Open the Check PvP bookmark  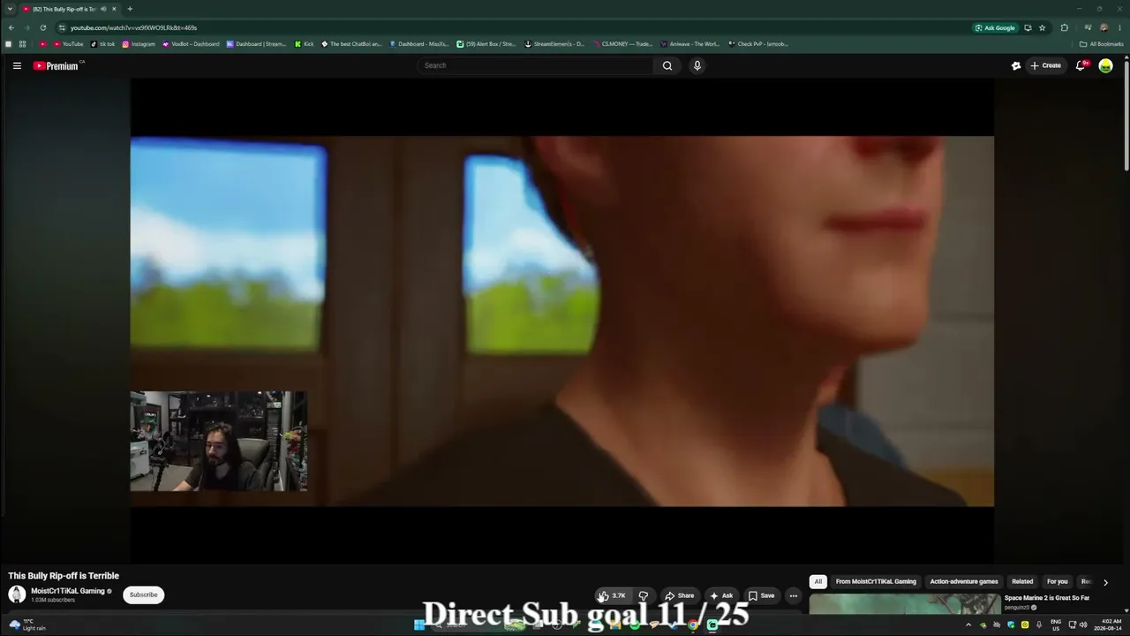click(x=758, y=44)
